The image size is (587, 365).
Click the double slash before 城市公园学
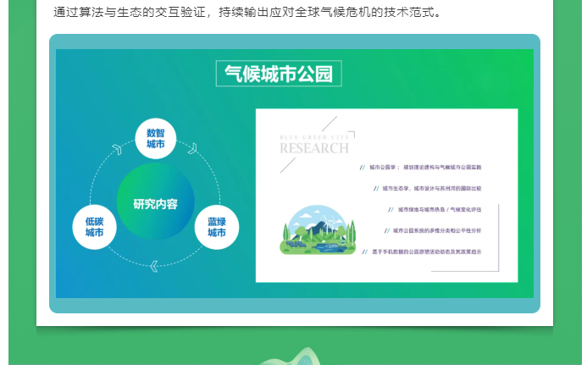363,168
